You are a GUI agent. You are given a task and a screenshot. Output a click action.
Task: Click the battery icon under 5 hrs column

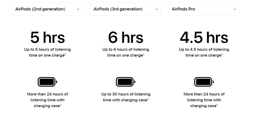coord(47,82)
